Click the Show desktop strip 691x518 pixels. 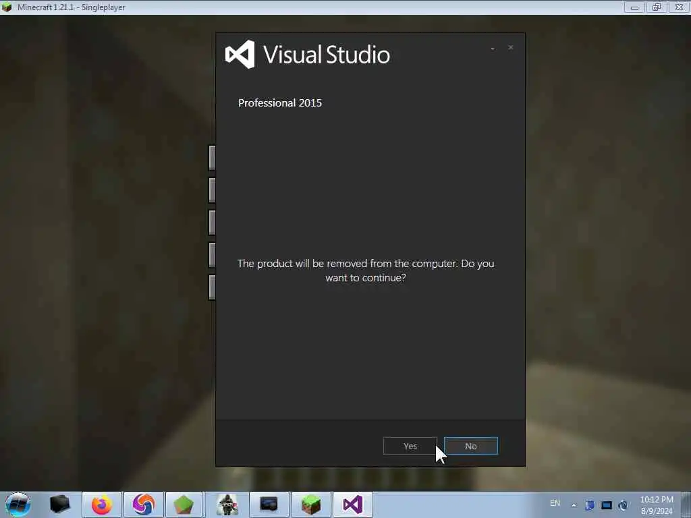(688, 505)
